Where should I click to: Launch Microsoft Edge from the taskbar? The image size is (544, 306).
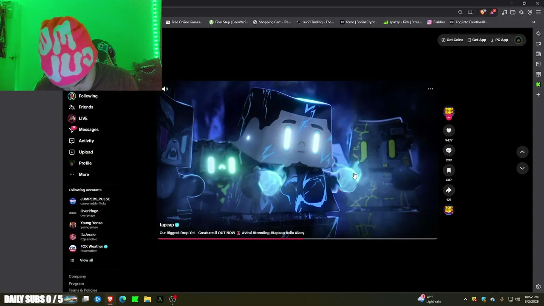pos(122,299)
